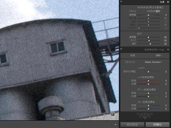This screenshot has width=171, height=128.
Task: Click the 色かぶり補正 value field 0
Action: (166, 72)
